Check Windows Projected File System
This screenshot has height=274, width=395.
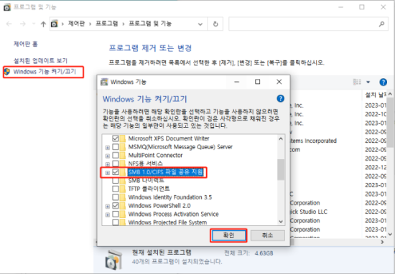[x=116, y=222]
